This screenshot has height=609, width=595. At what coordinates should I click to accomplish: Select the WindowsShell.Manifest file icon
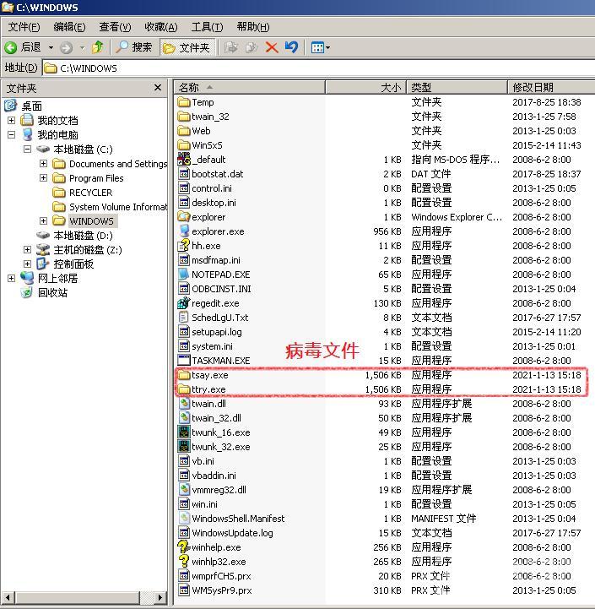click(x=184, y=519)
